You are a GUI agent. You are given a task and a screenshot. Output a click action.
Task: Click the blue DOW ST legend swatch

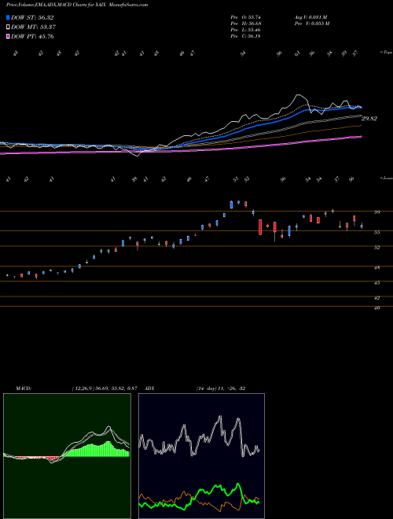(x=8, y=17)
